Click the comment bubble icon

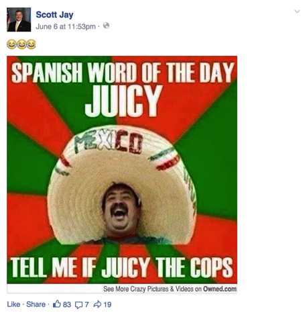(x=78, y=305)
